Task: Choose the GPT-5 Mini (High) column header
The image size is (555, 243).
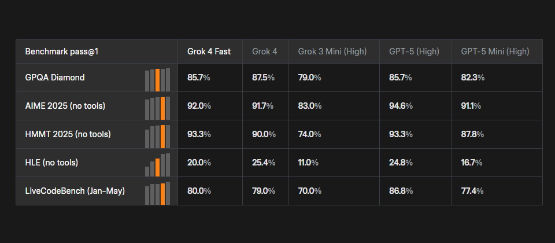Action: point(495,51)
